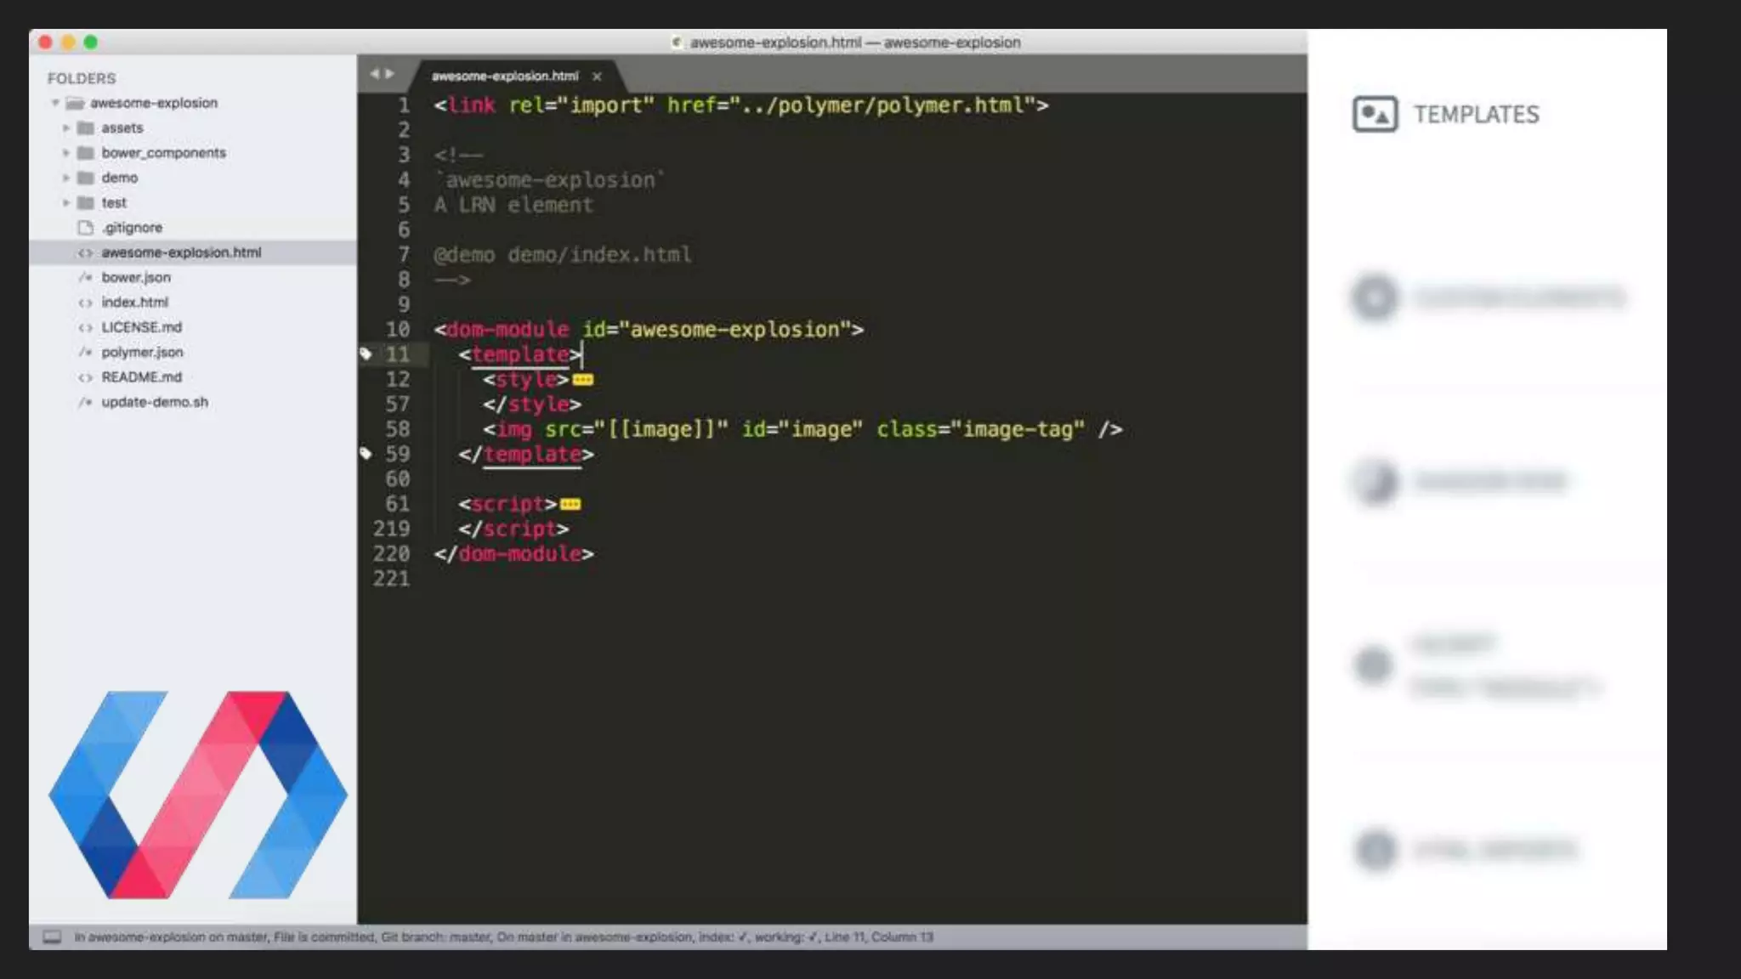Click the status bar panel switcher icon
The image size is (1741, 979).
52,937
